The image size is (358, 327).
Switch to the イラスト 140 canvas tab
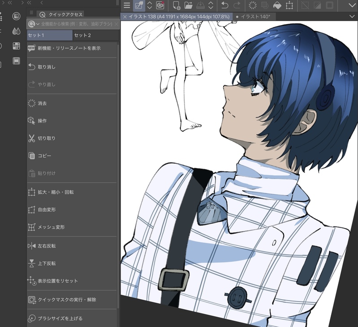click(x=255, y=17)
